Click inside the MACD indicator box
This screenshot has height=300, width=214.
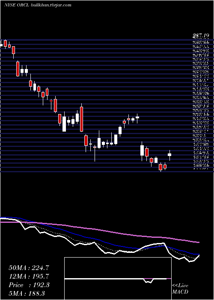tap(118, 279)
